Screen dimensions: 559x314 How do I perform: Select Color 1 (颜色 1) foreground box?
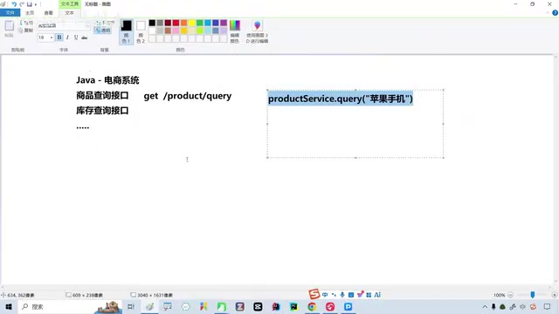coord(126,31)
